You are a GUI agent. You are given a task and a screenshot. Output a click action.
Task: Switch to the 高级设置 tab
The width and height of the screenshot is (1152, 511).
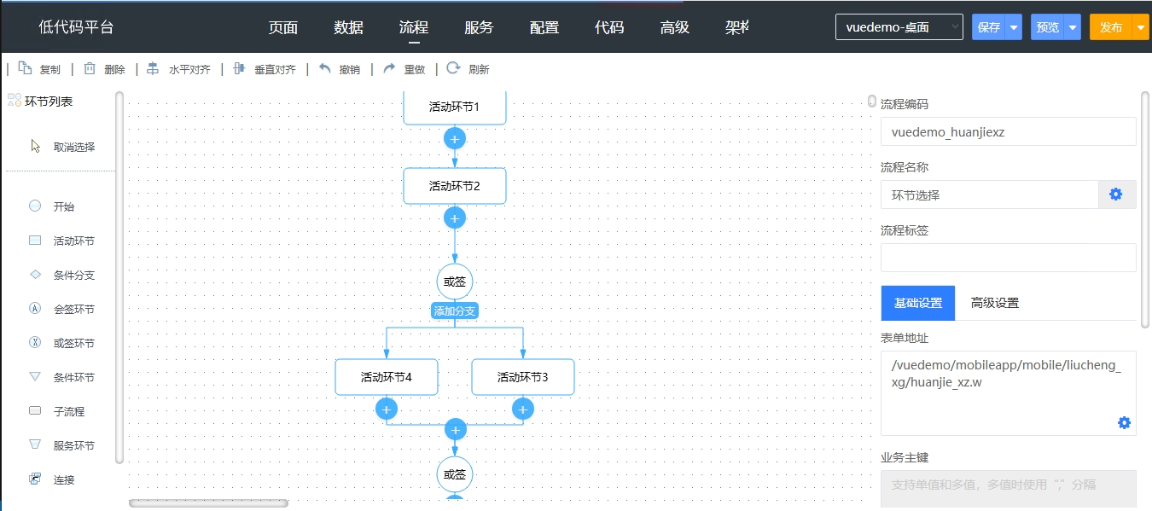tap(995, 303)
